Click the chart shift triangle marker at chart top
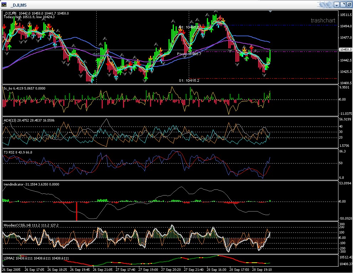353x273 pixels. pyautogui.click(x=271, y=11)
